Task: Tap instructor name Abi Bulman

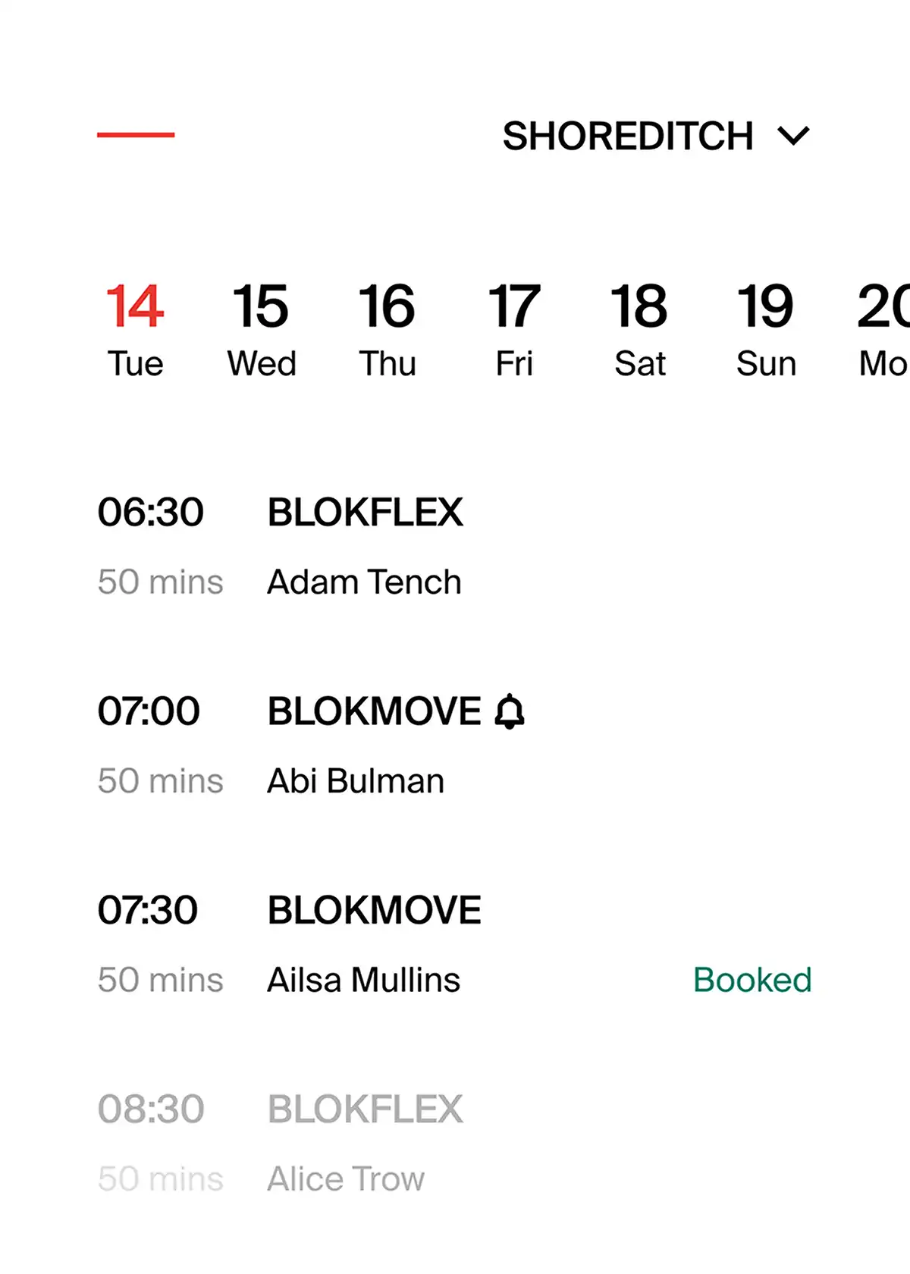Action: click(356, 781)
